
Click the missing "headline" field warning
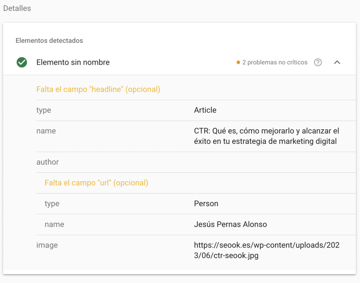[x=98, y=90]
